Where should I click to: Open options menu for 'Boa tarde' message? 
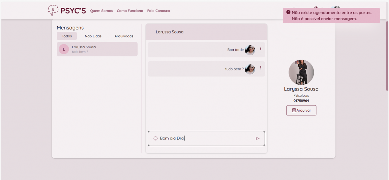261,49
